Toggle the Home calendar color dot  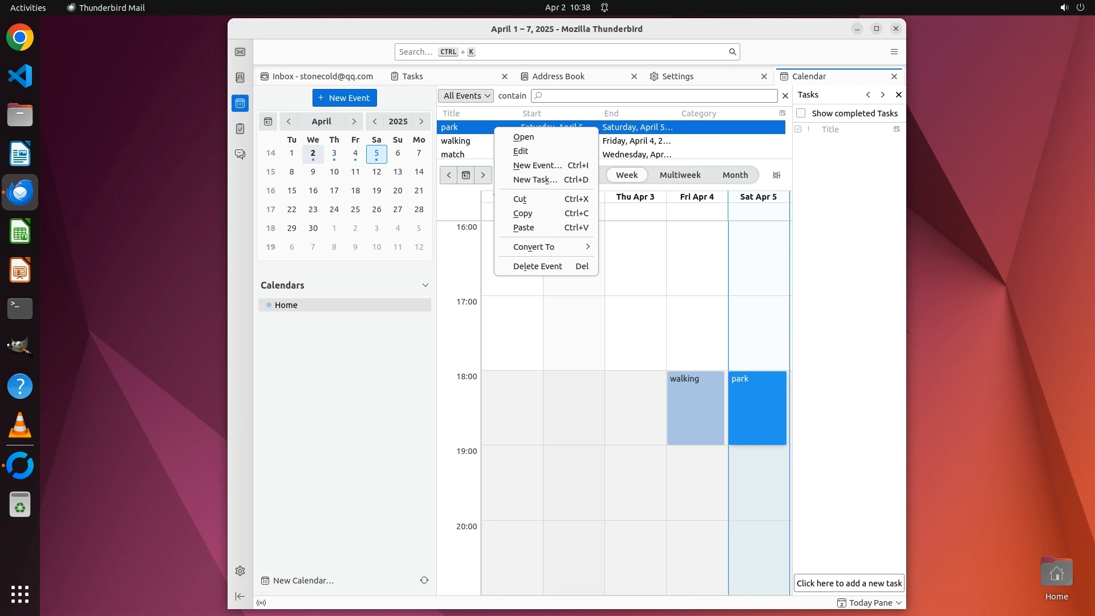coord(269,305)
